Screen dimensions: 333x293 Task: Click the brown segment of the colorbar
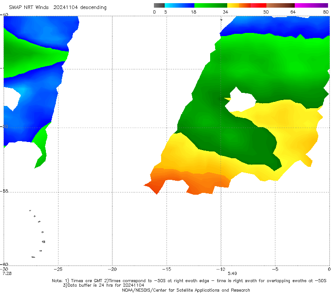280,5
